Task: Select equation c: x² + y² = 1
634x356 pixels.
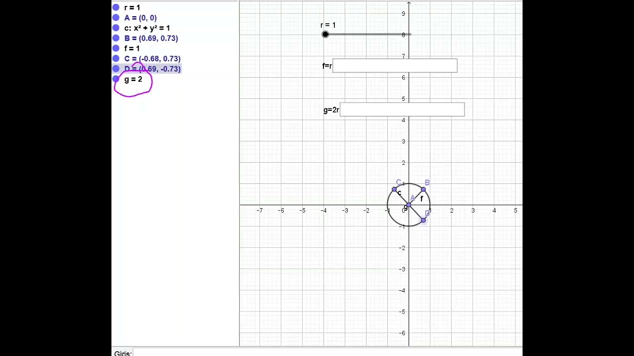Action: pos(147,28)
